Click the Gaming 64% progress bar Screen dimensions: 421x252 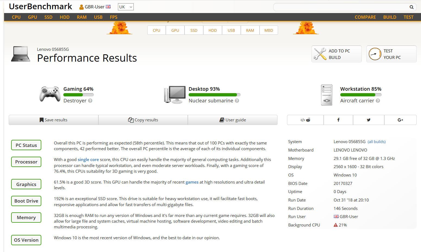tap(79, 95)
